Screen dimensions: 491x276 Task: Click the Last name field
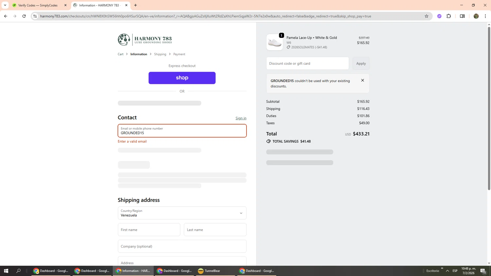click(215, 230)
